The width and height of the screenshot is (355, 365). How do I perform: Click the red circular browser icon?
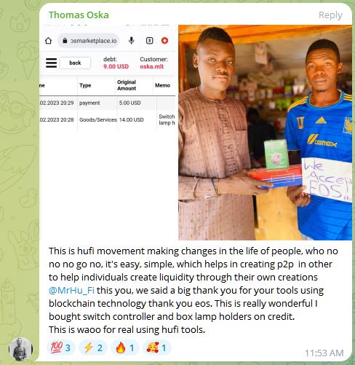tap(164, 41)
